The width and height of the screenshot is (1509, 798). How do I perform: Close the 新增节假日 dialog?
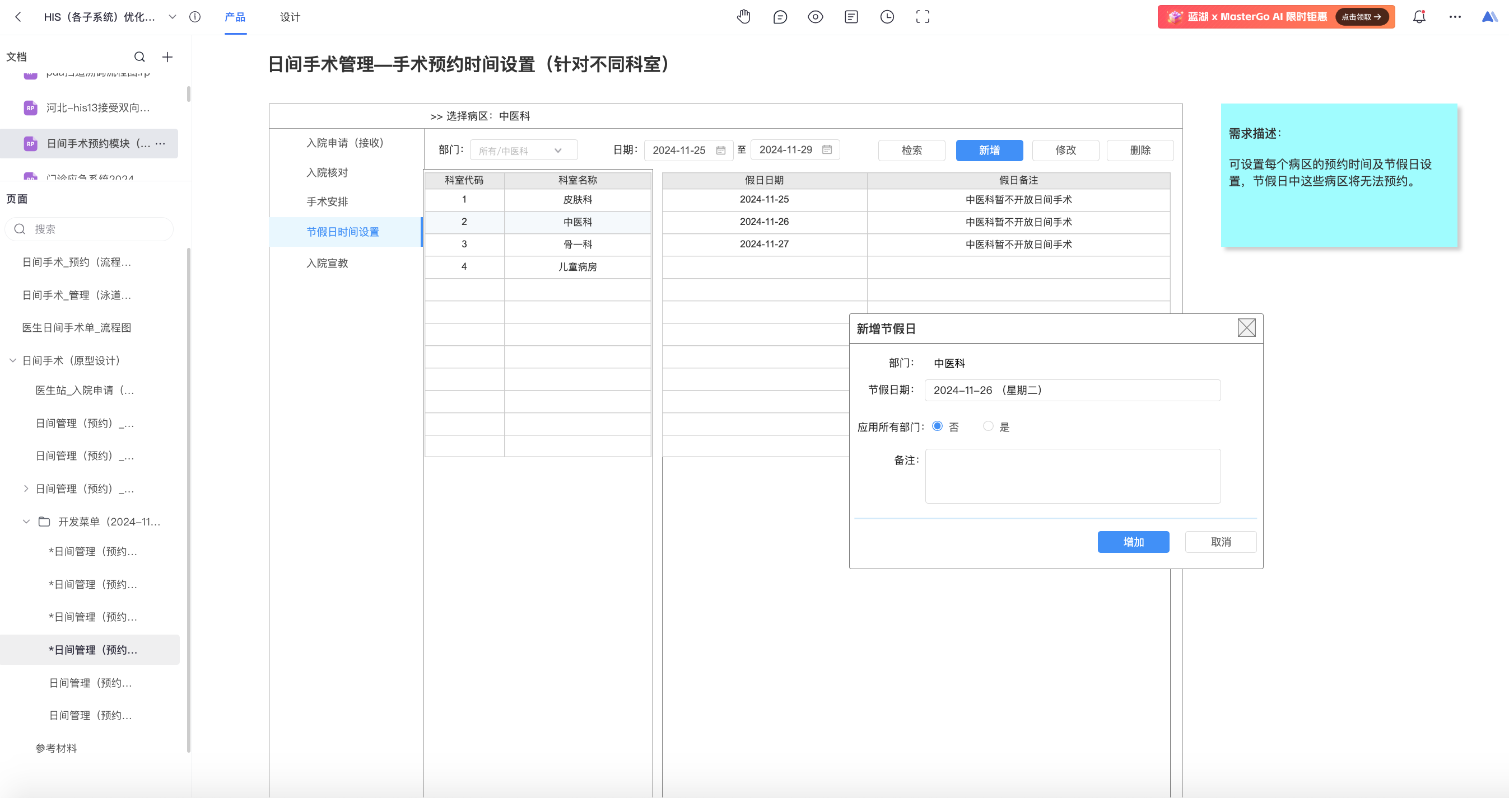pos(1246,328)
